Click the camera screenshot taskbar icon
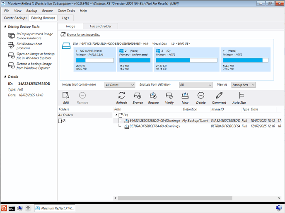 pos(28,208)
